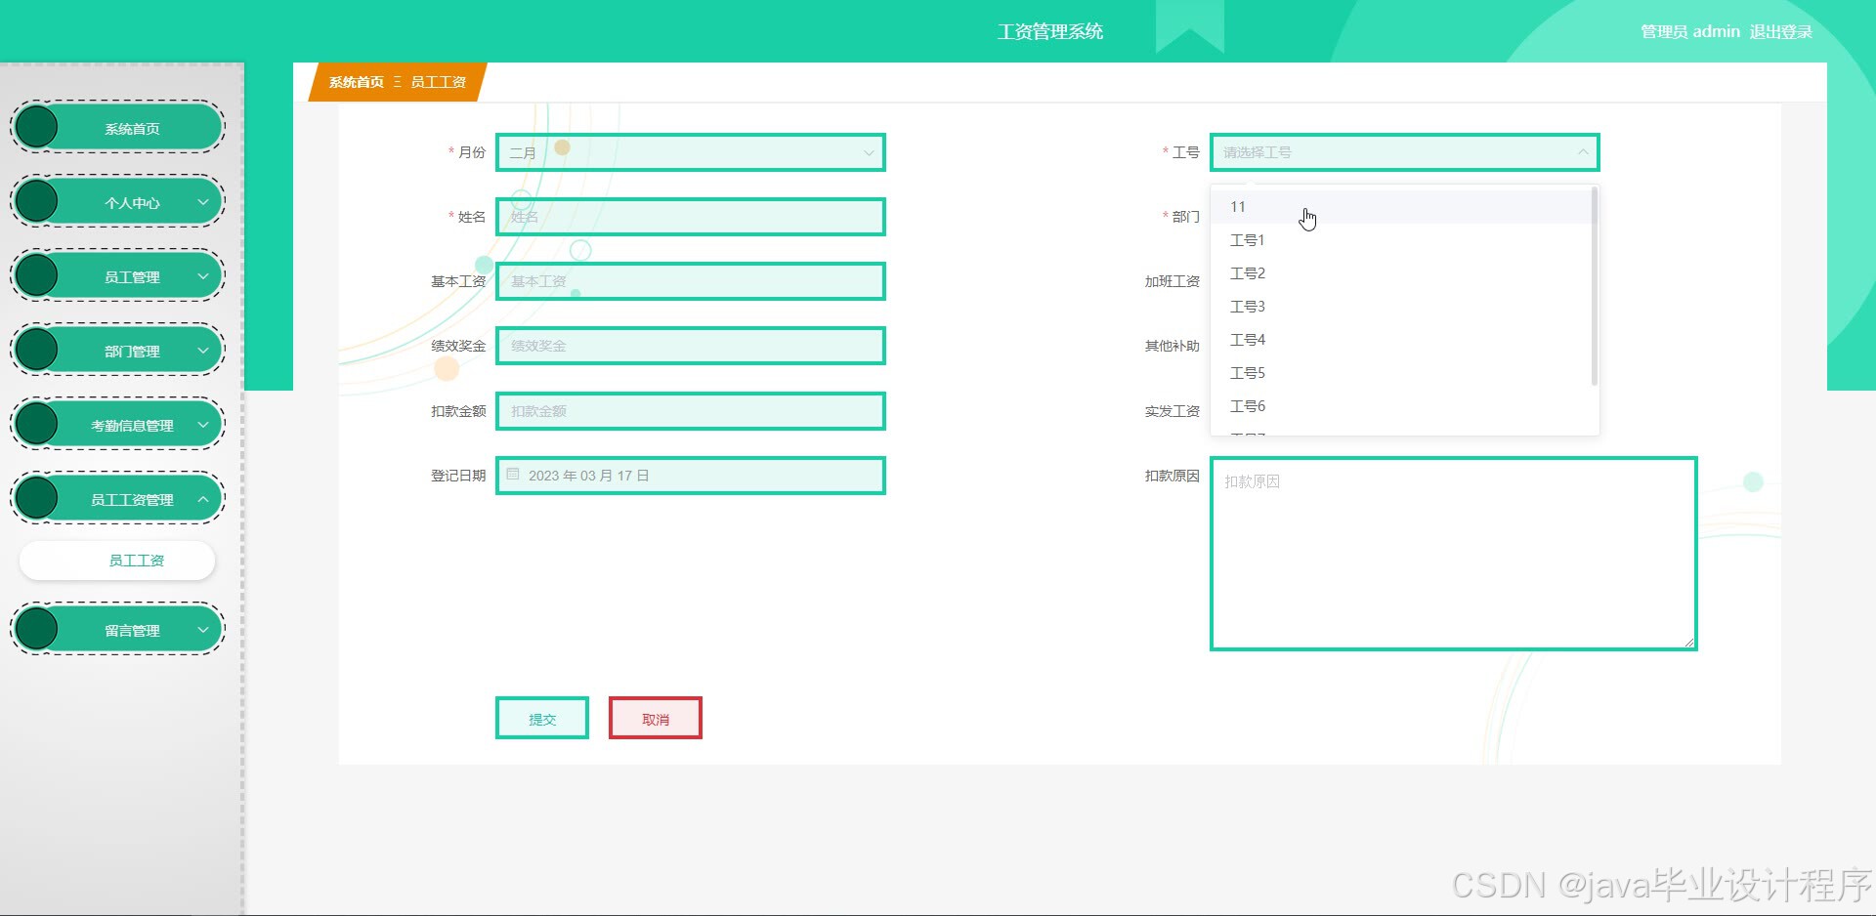
Task: Focus the 基本工资 input field
Action: (x=691, y=281)
